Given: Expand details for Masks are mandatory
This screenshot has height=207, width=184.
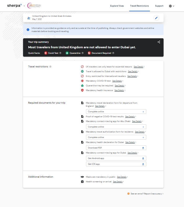Looking at the screenshot, I should (122, 177).
